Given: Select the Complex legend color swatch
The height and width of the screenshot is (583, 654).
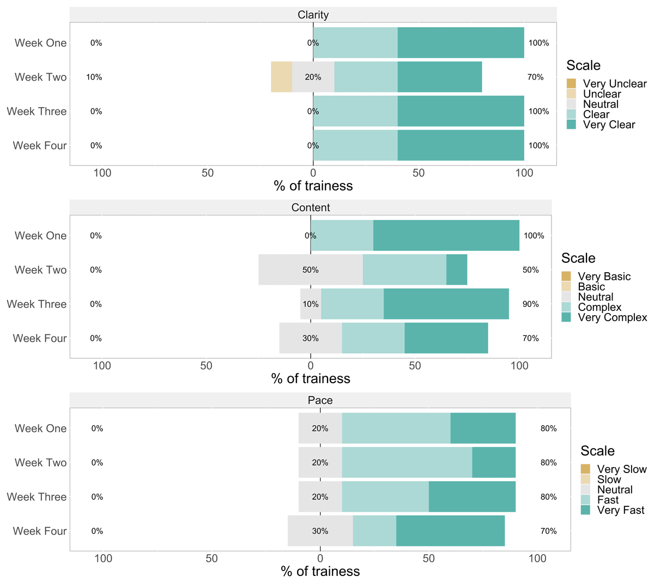Looking at the screenshot, I should [566, 307].
